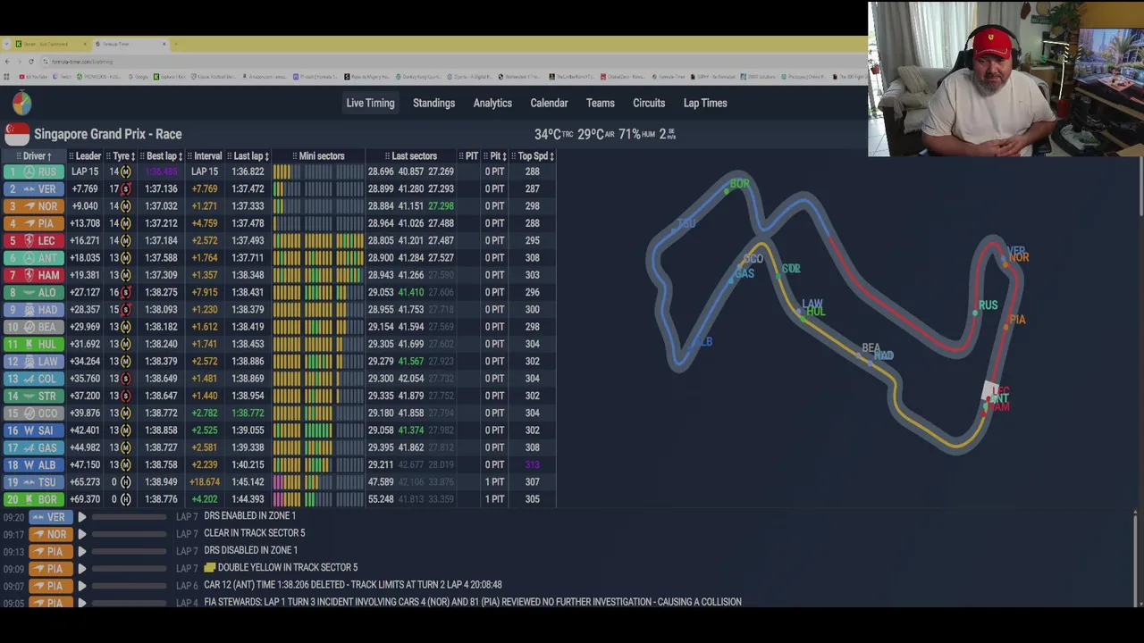Image resolution: width=1144 pixels, height=643 pixels.
Task: Click the Mini sectors column header
Action: click(x=319, y=156)
